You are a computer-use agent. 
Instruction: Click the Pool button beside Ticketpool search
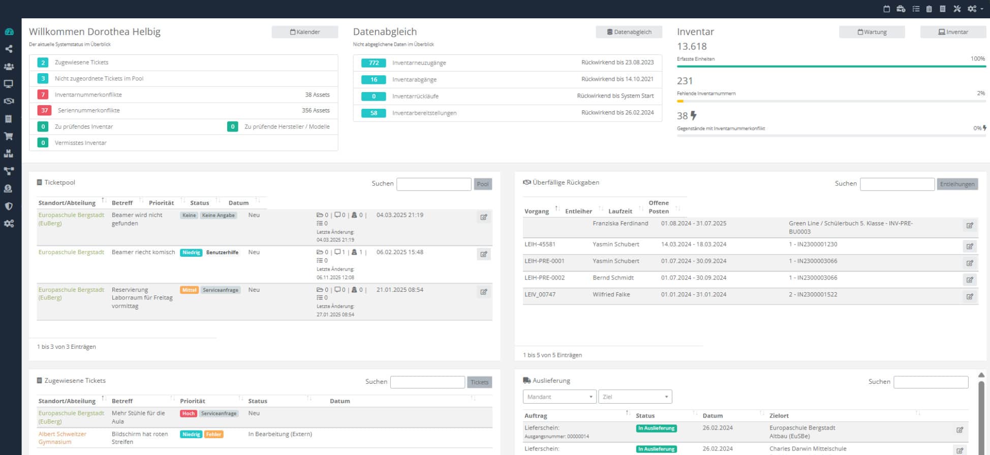483,184
